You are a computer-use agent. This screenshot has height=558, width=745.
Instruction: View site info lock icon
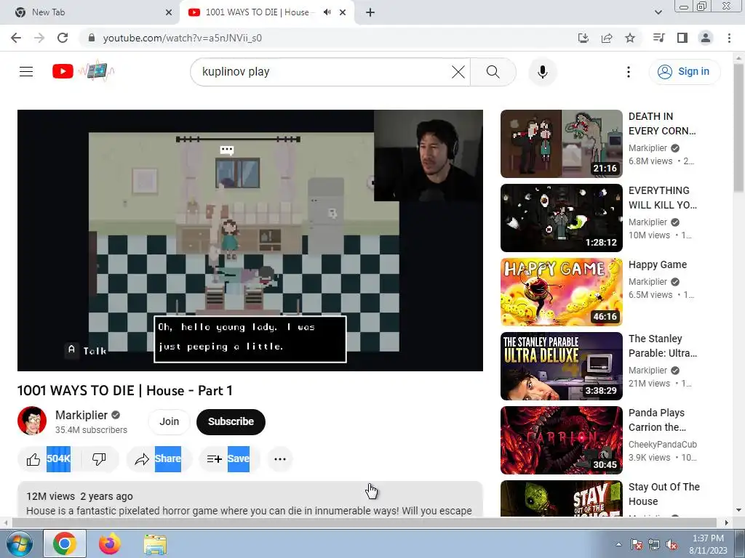pos(92,38)
